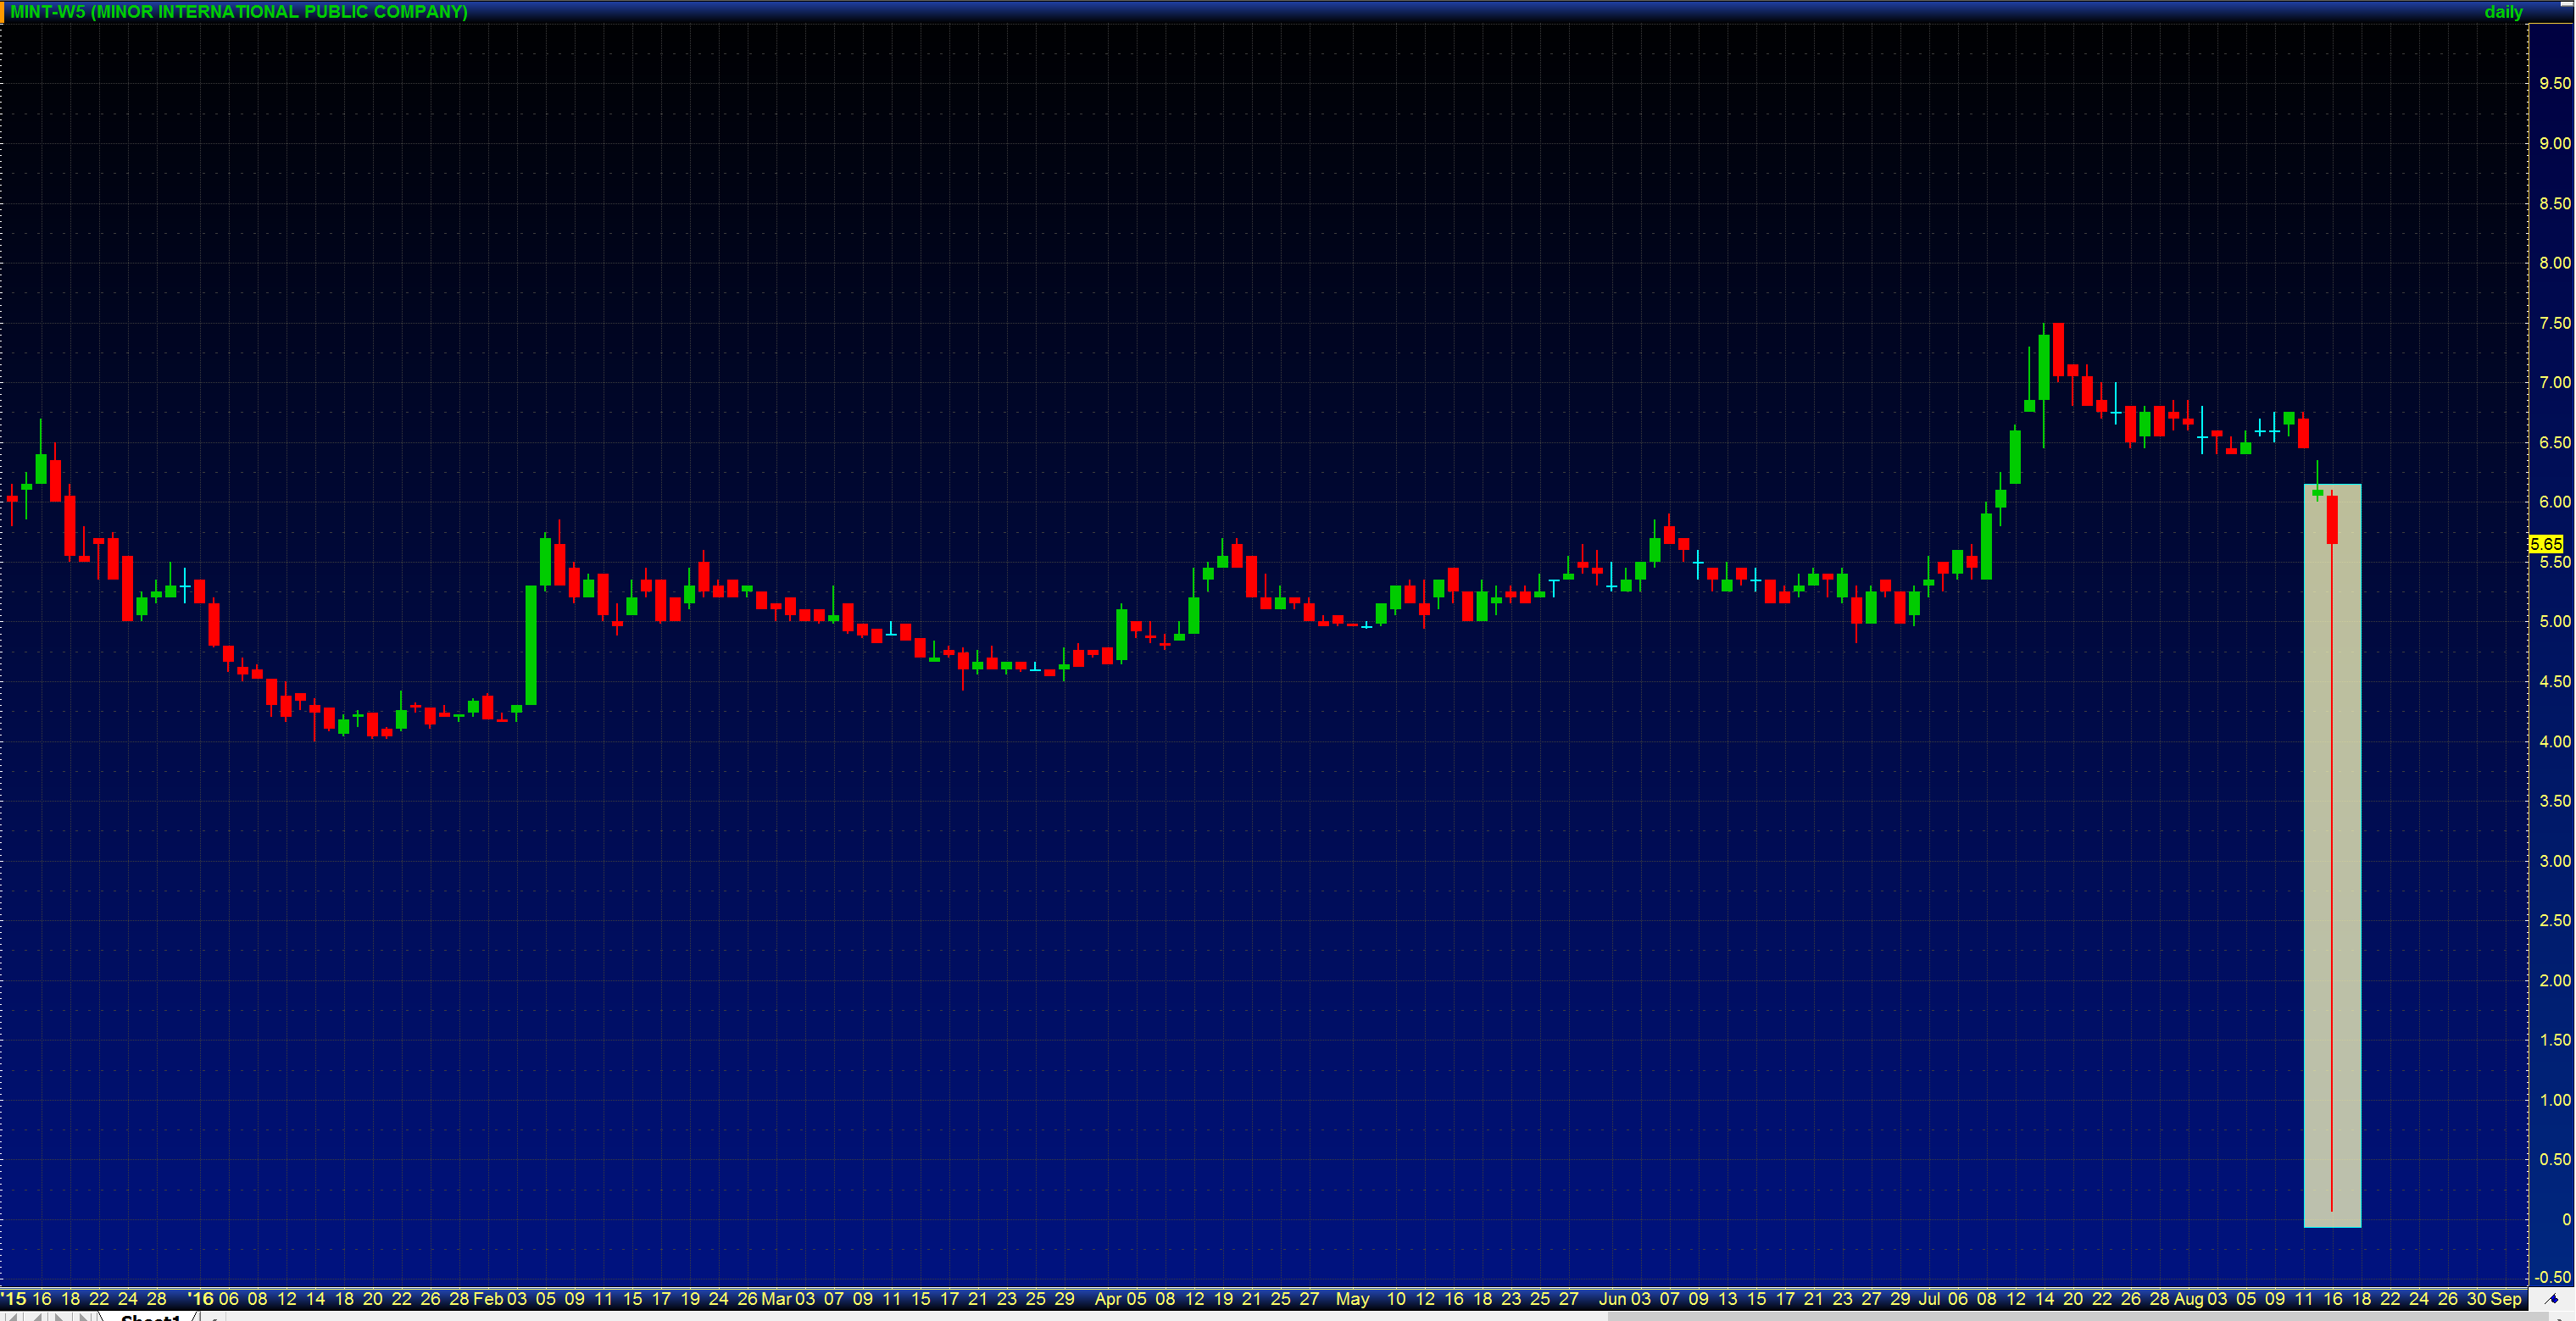Screen dimensions: 2576x1321
Task: Click the last-sheet navigation arrow
Action: click(83, 1318)
